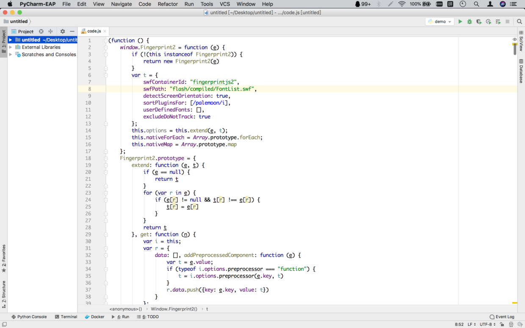Open Search Everywhere magnifier in toolbar
Image resolution: width=525 pixels, height=328 pixels.
pos(519,22)
